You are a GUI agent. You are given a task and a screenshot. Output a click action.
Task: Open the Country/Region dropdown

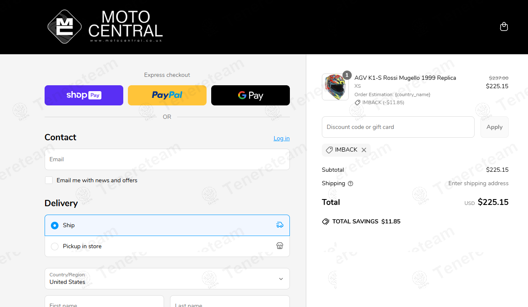(167, 279)
